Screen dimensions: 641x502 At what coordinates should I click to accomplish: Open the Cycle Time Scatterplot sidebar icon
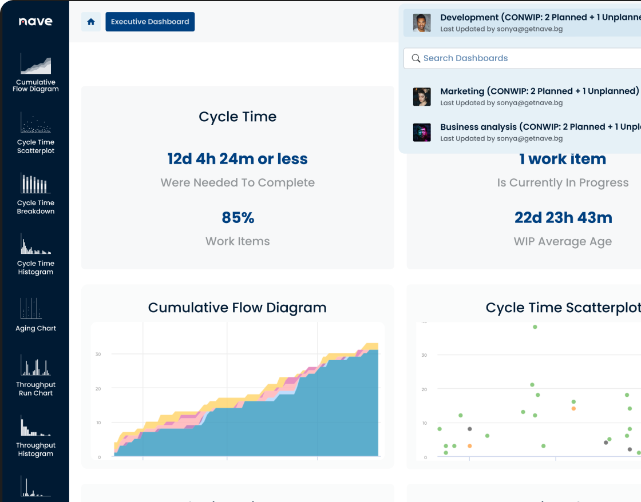[35, 123]
